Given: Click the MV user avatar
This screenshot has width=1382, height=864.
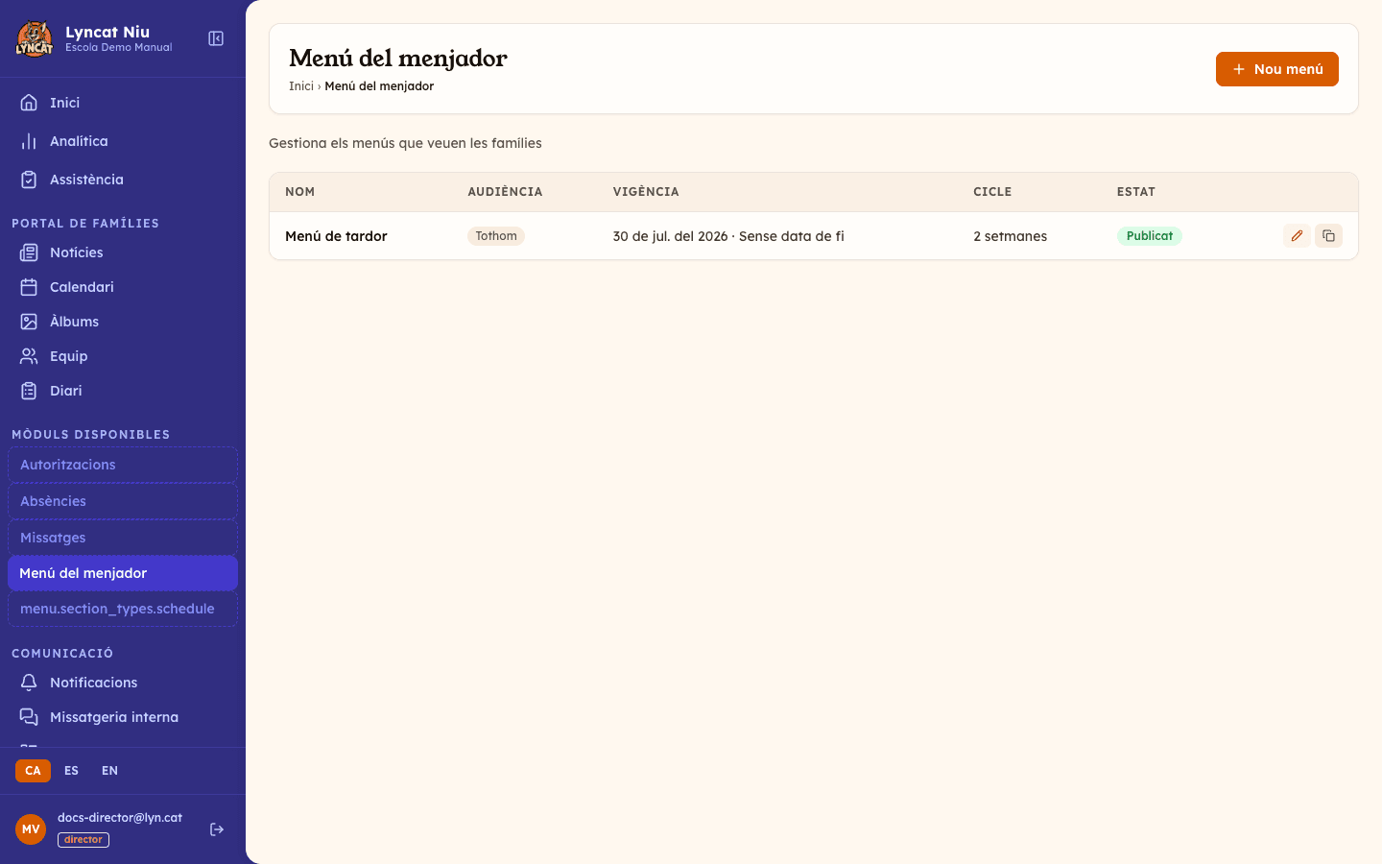Looking at the screenshot, I should 31,829.
